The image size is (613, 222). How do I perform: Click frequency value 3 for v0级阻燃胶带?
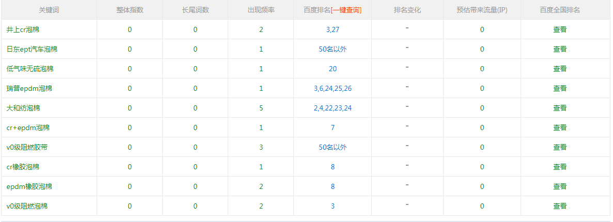pos(261,147)
